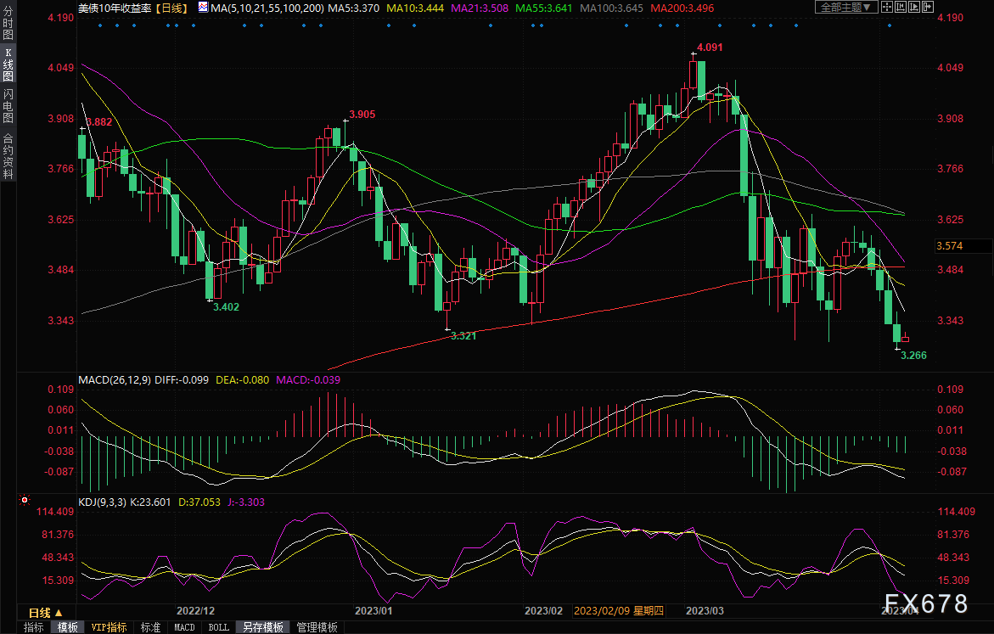The width and height of the screenshot is (994, 634).
Task: Toggle the MACD indicator in bottom bar
Action: tap(184, 627)
